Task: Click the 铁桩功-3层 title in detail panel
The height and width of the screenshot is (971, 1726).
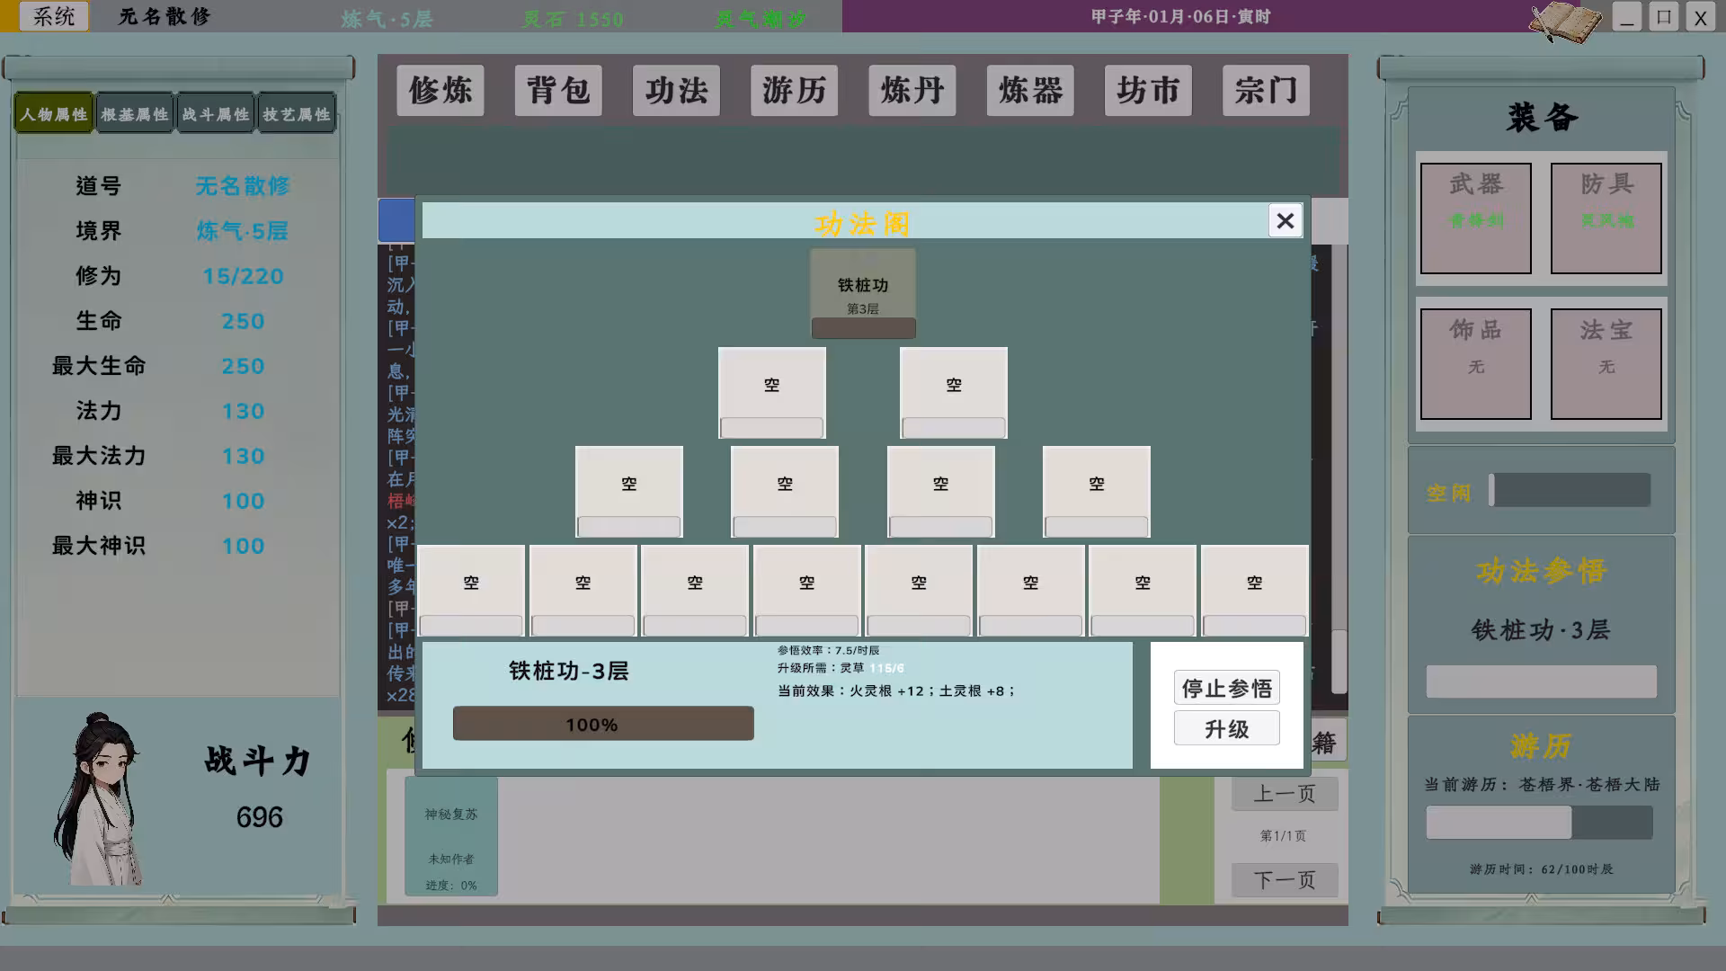Action: tap(569, 671)
